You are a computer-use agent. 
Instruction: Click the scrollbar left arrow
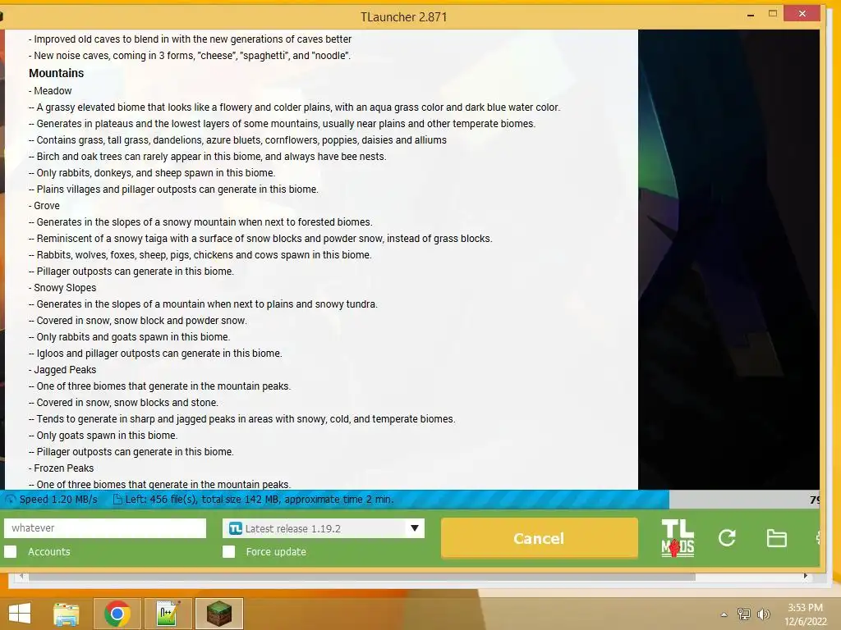(x=21, y=576)
